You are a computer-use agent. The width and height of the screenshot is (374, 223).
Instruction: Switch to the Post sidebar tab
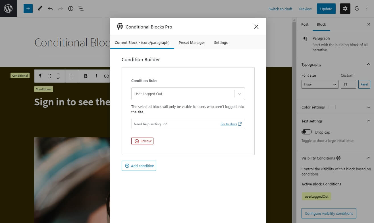[305, 24]
